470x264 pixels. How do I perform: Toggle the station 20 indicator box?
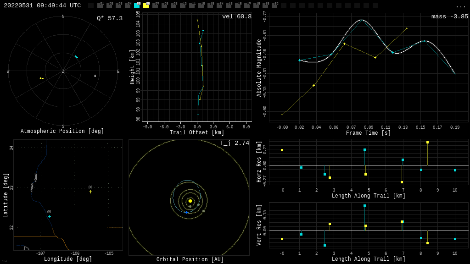[x=274, y=5]
